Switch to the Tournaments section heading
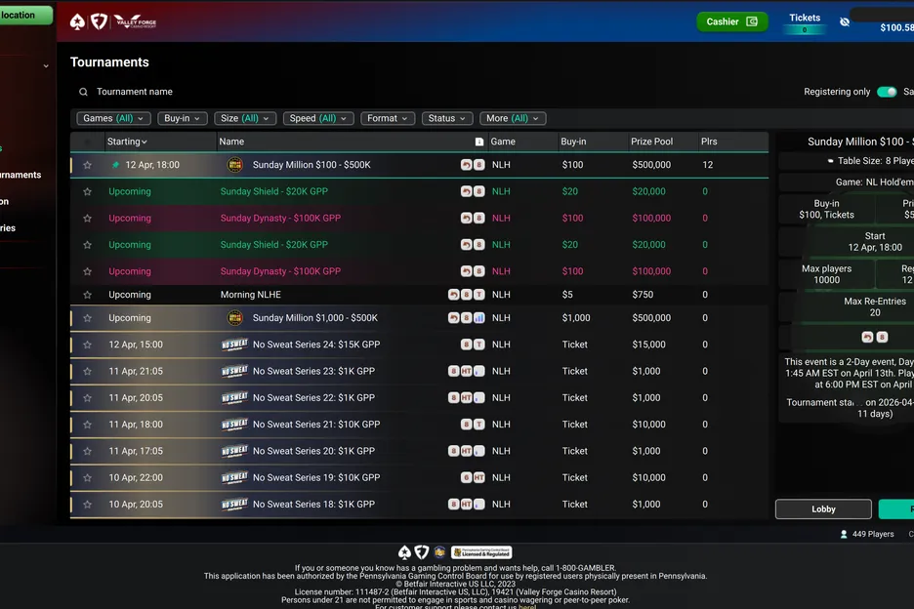The height and width of the screenshot is (609, 914). (x=108, y=61)
